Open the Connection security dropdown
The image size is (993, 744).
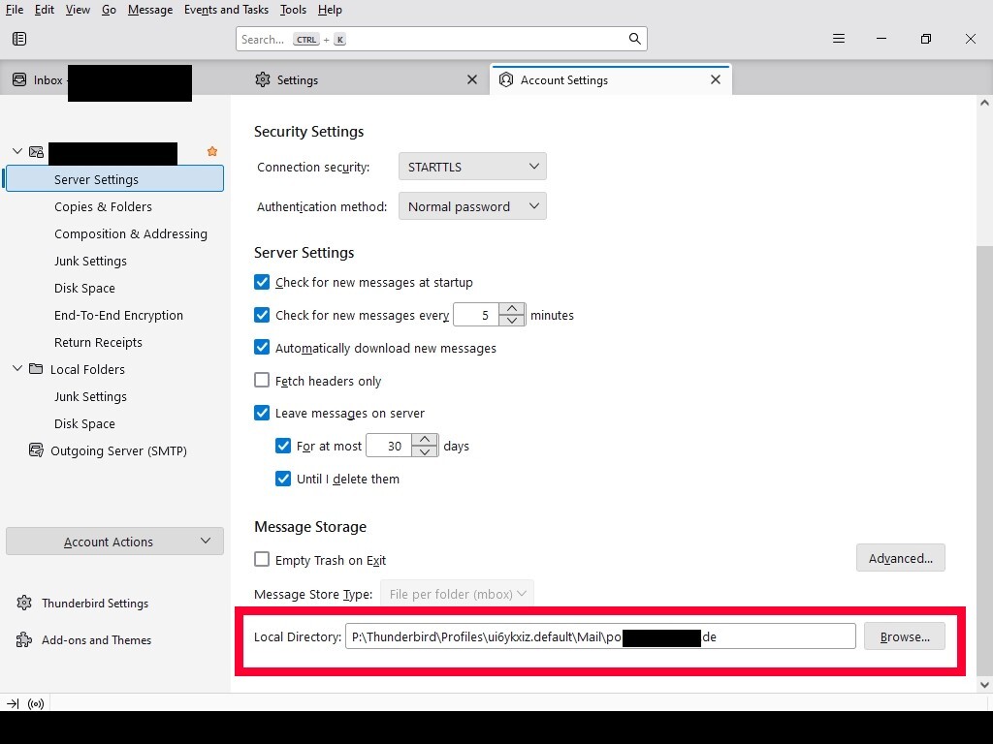pos(472,167)
